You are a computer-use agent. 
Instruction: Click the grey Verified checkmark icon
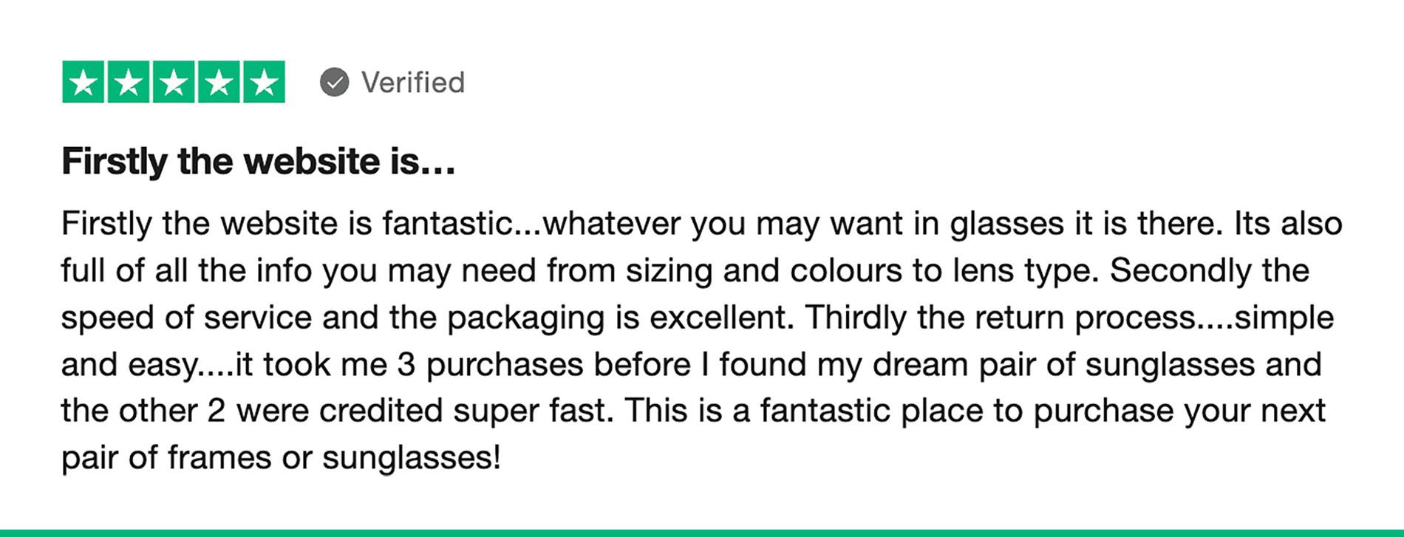pos(334,82)
